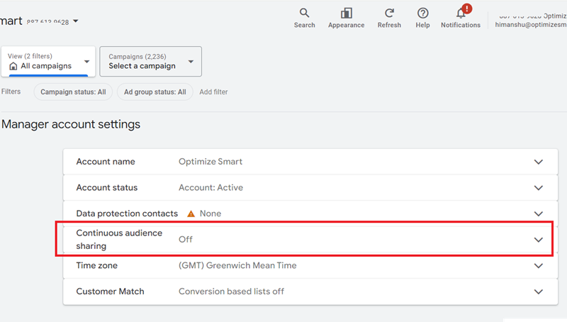Expand the Time zone row

coord(538,265)
